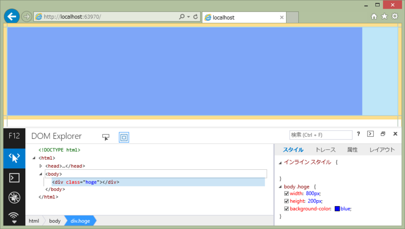Select the localhost tab

[244, 17]
